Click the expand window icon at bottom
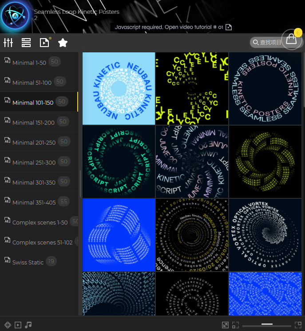 click(x=225, y=325)
